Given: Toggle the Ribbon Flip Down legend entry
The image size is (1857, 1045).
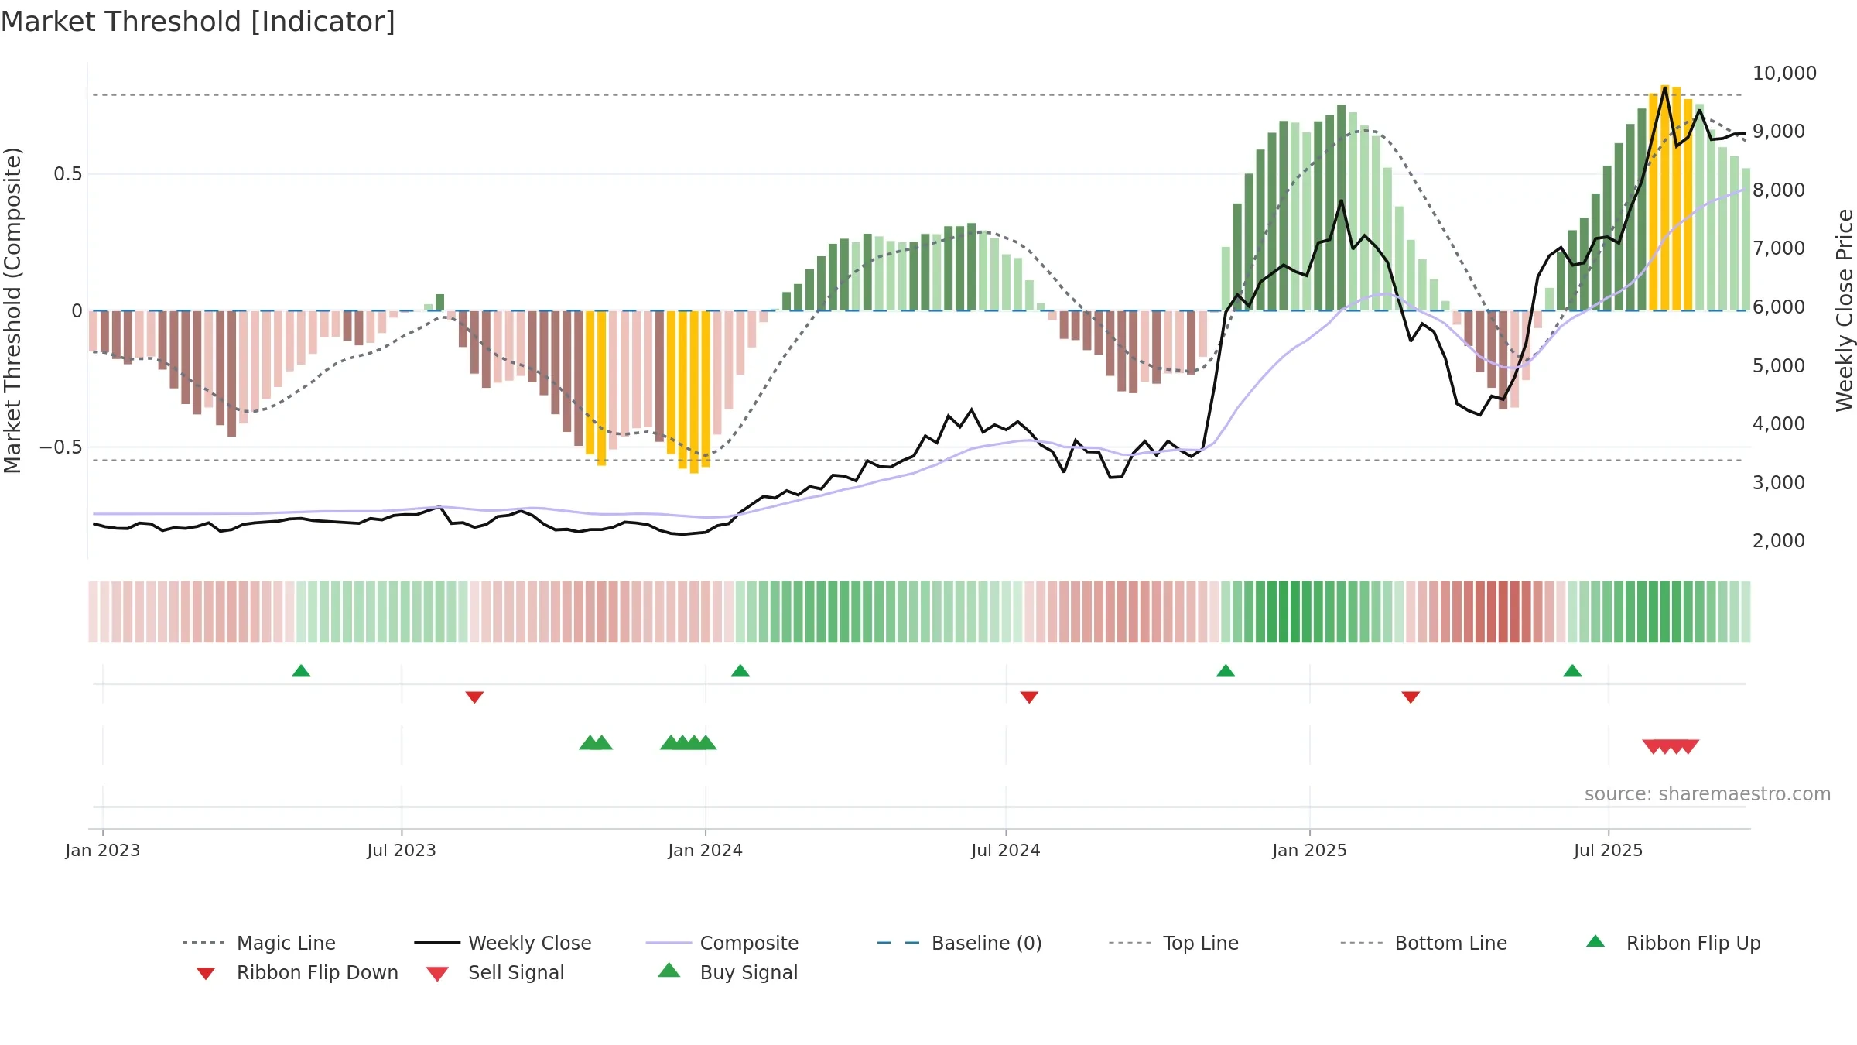Looking at the screenshot, I should click(x=297, y=972).
